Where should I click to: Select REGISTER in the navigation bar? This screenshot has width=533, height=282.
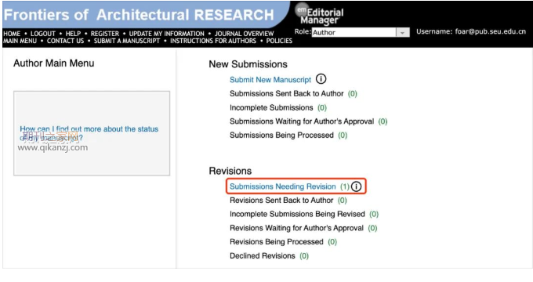point(105,34)
